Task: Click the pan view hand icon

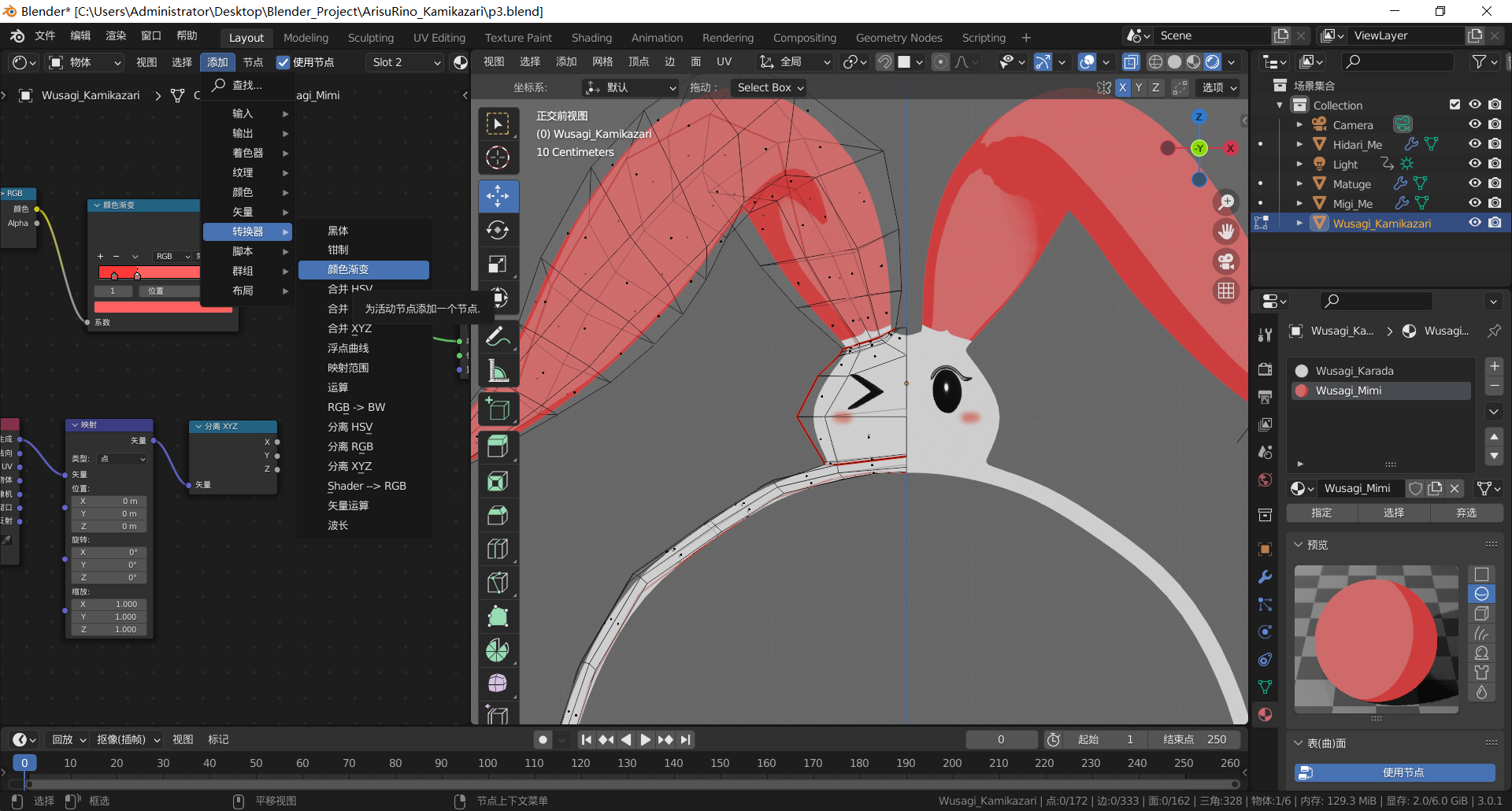Action: tap(1226, 231)
